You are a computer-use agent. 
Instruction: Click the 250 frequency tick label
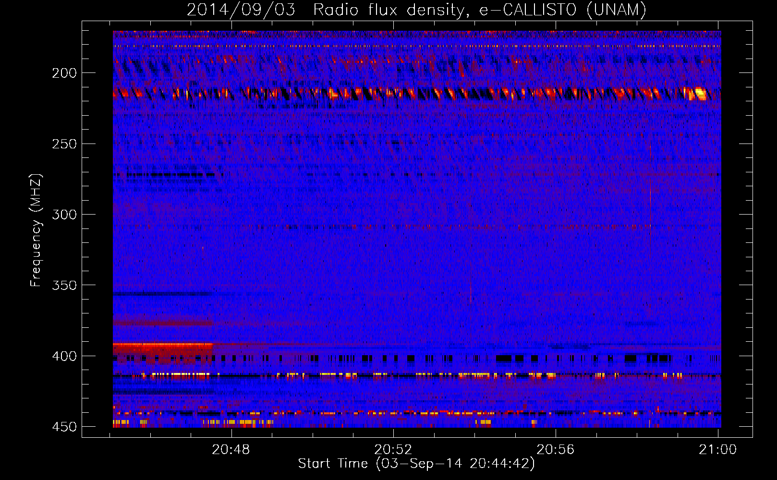pyautogui.click(x=64, y=144)
